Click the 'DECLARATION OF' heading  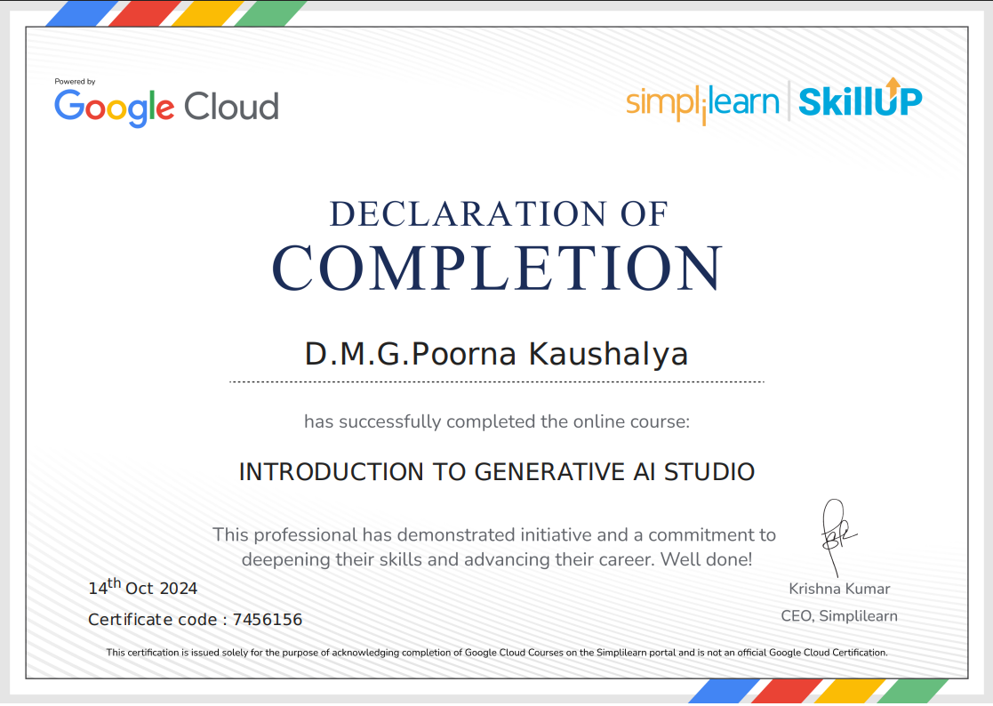pos(499,214)
